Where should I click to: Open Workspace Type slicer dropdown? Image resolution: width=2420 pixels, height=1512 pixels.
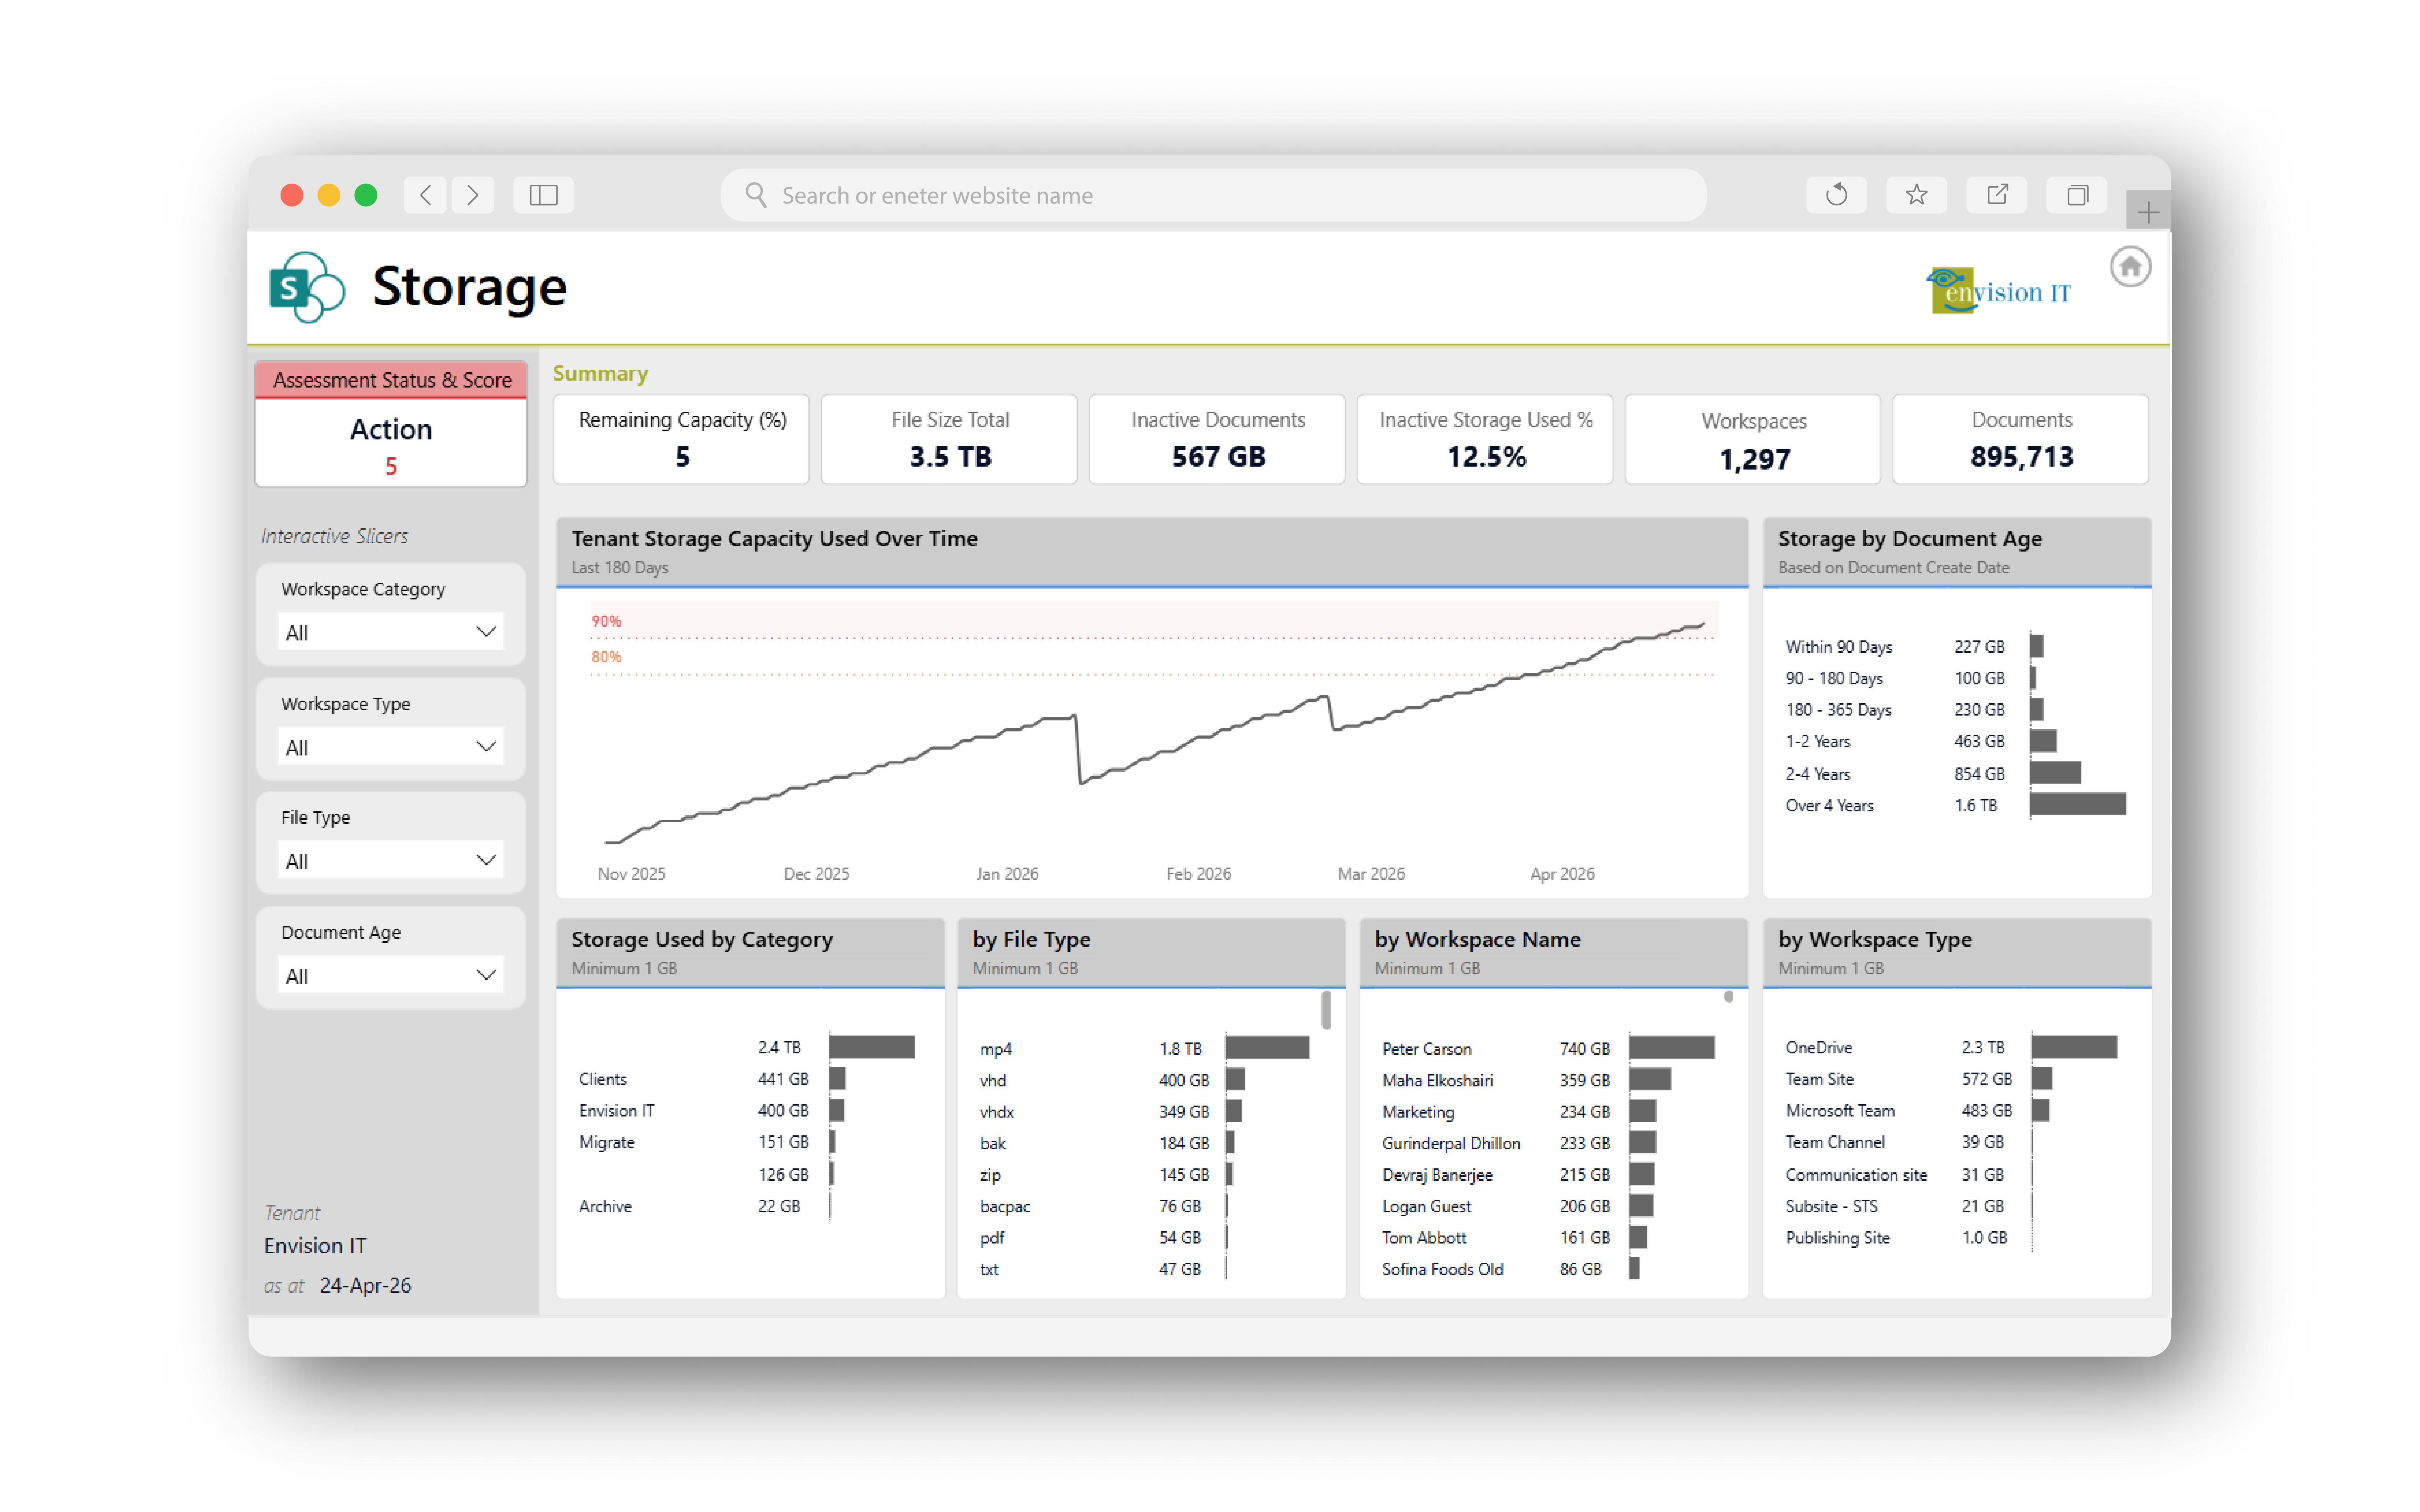(390, 747)
